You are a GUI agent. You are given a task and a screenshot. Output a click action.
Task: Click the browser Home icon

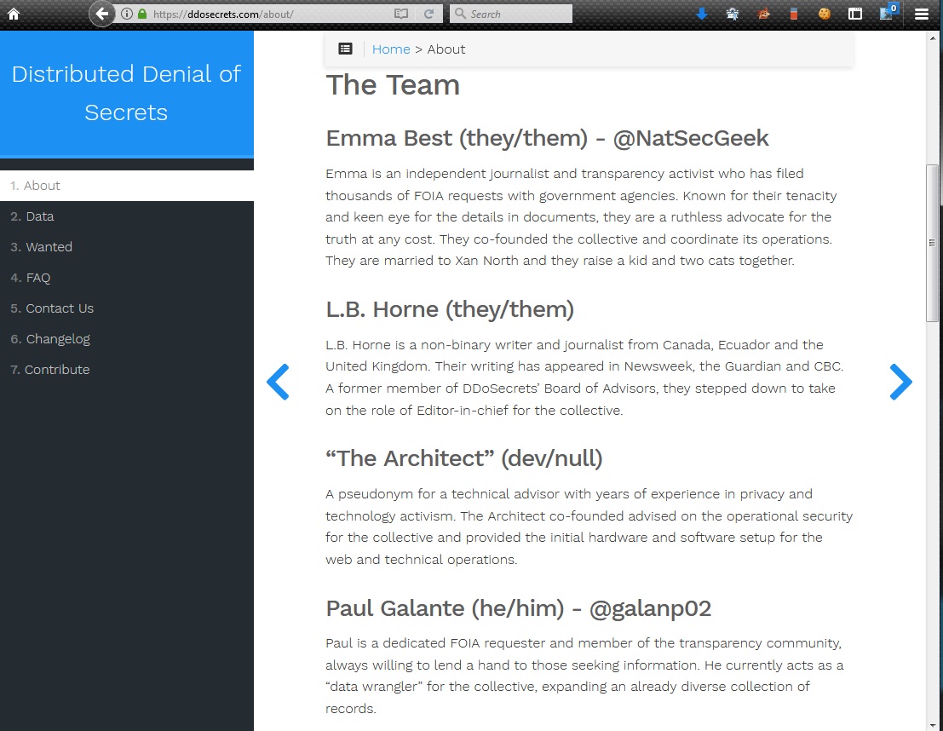coord(13,14)
